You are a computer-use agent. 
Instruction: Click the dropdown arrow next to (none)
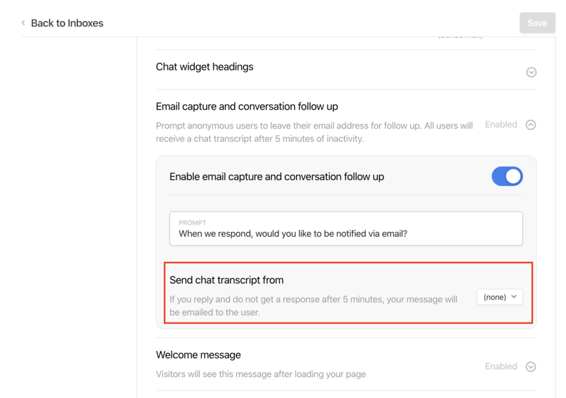(514, 296)
